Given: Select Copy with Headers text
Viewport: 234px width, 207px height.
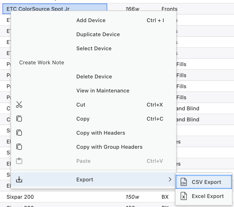Looking at the screenshot, I should 101,133.
